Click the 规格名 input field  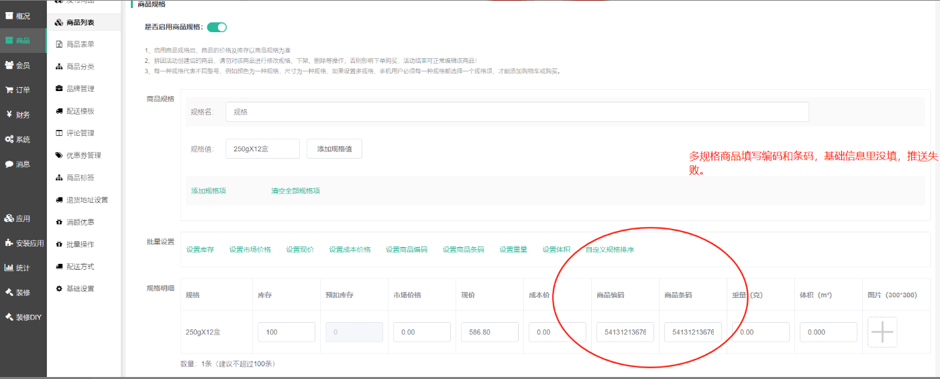pyautogui.click(x=517, y=112)
